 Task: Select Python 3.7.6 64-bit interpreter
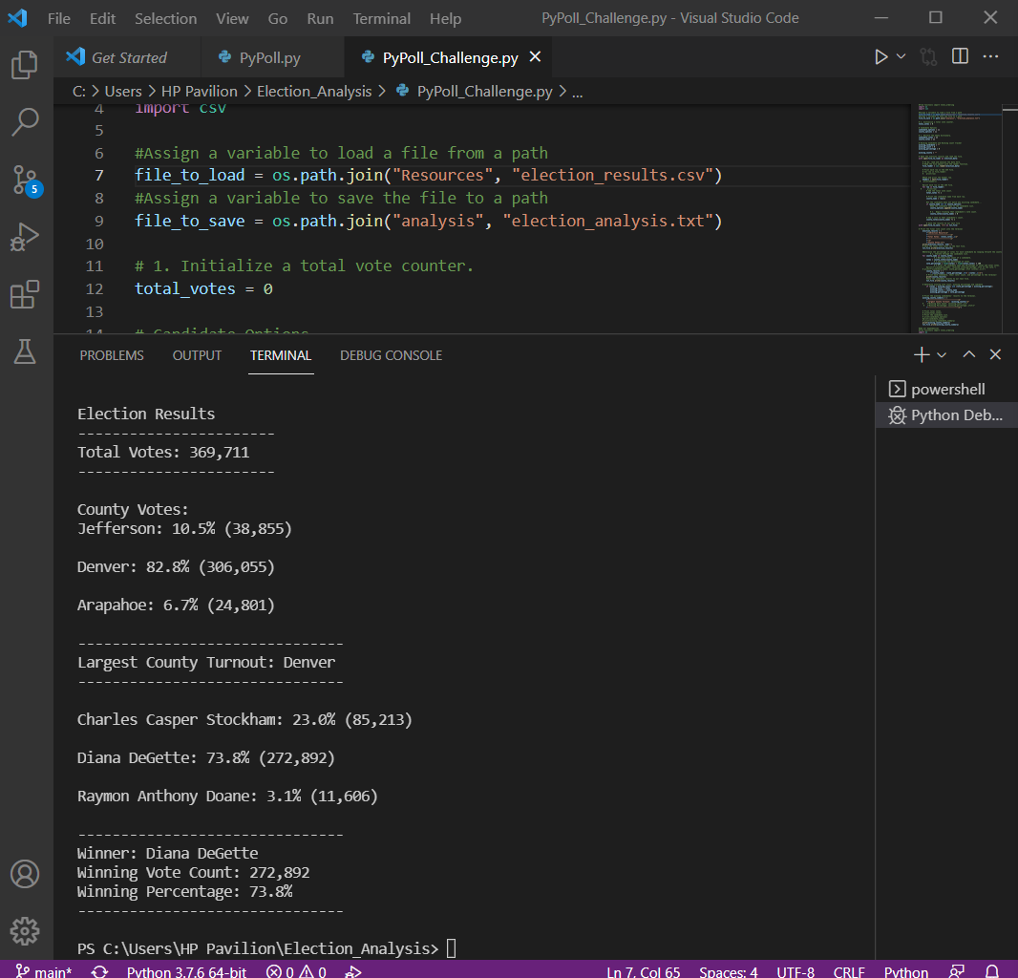[186, 971]
